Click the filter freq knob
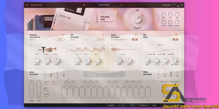Screen dimensions: 219x109 [x=147, y=60]
